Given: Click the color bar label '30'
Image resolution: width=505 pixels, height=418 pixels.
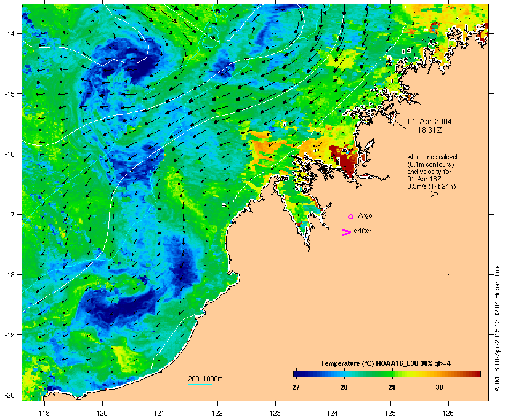Looking at the screenshot, I should (439, 387).
